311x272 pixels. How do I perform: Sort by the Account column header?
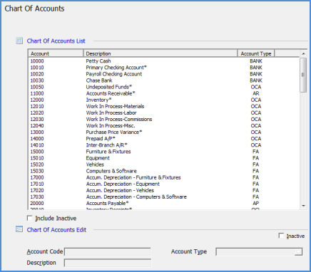pos(56,53)
